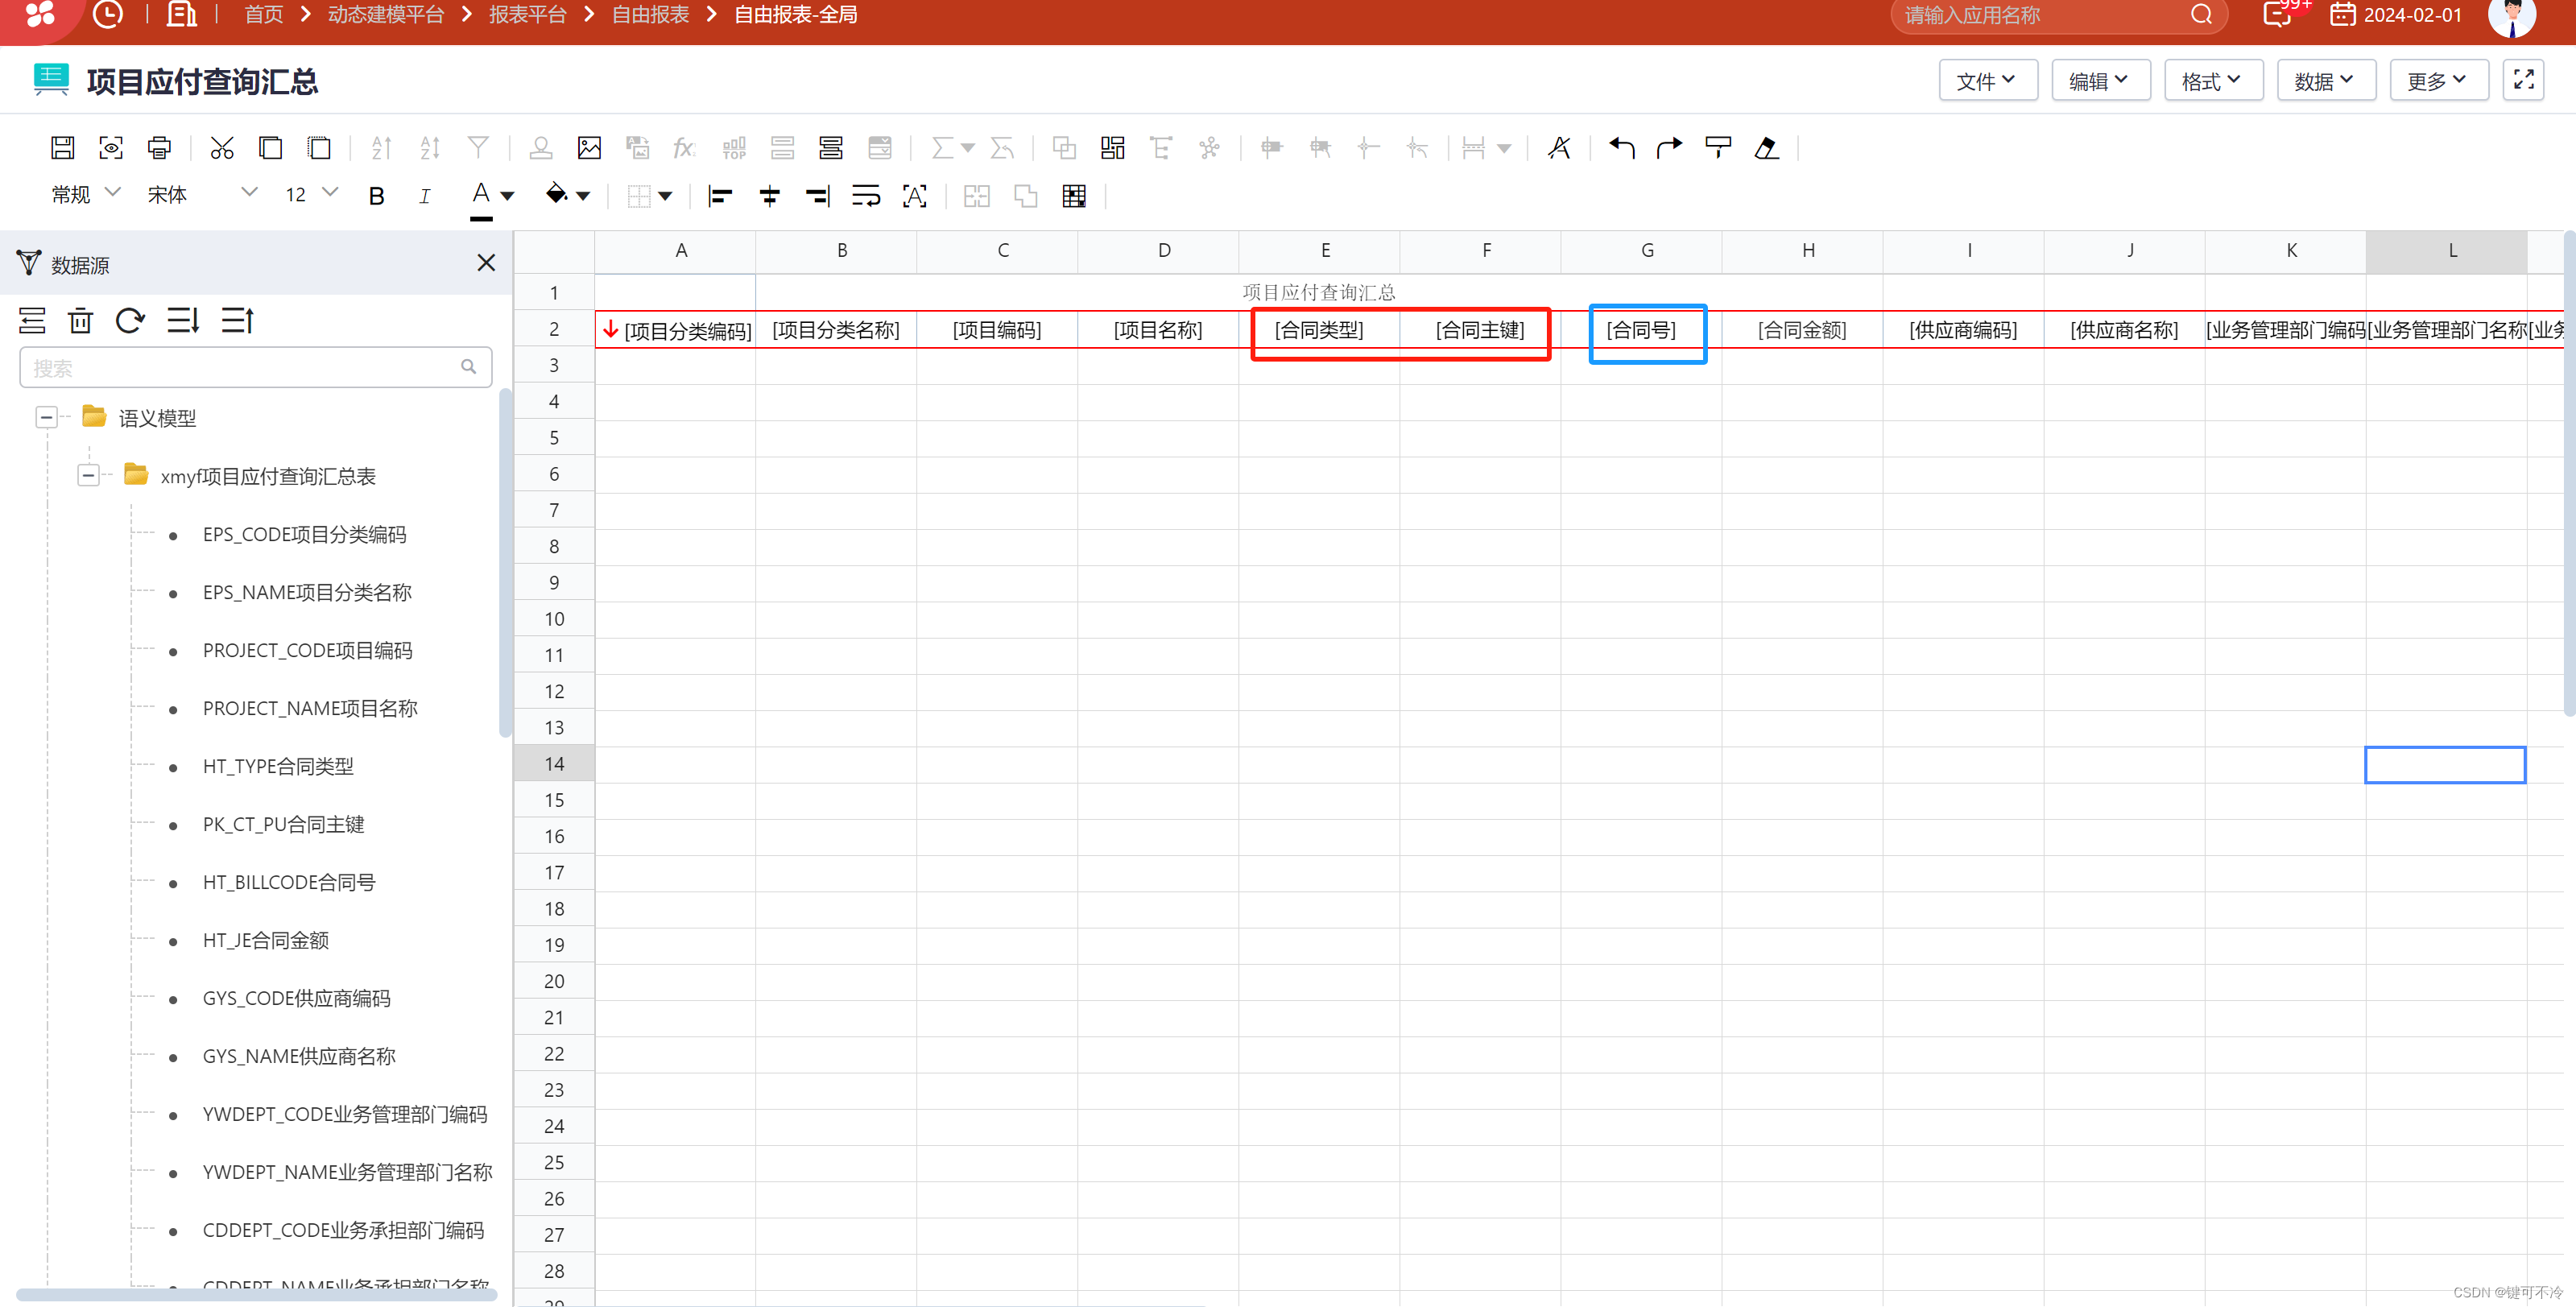The height and width of the screenshot is (1307, 2576).
Task: Click the insert image icon
Action: pos(589,148)
